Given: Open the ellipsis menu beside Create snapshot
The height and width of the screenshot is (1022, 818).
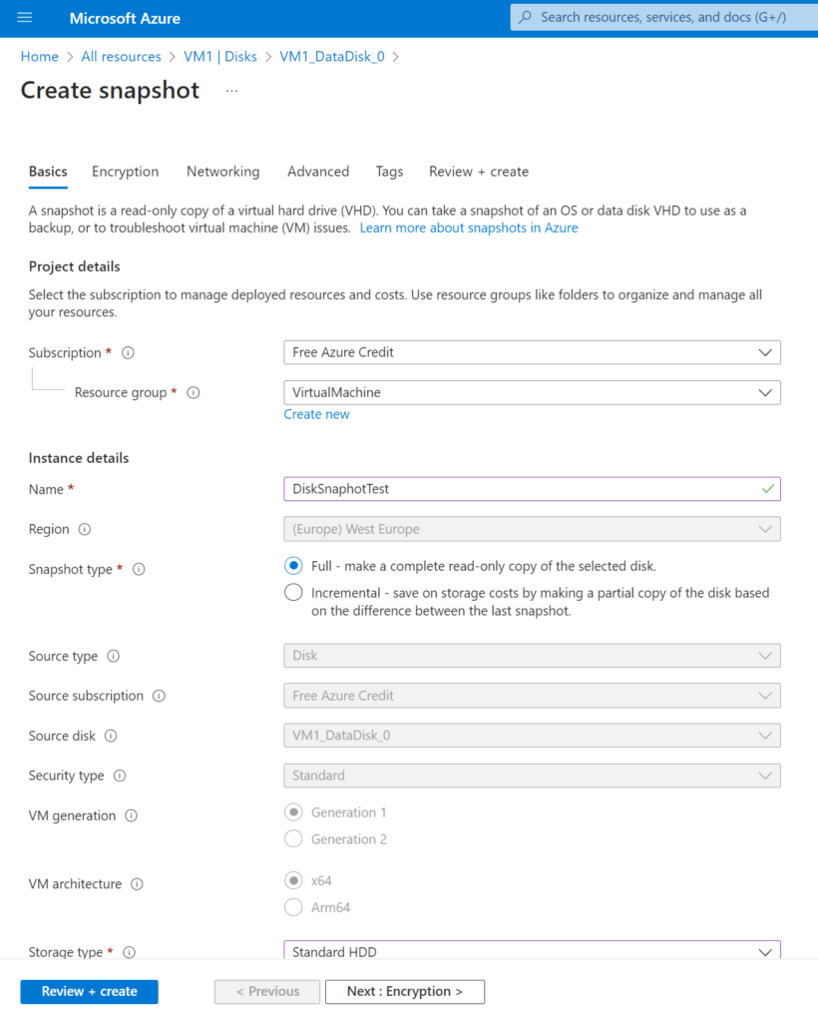Looking at the screenshot, I should point(231,91).
